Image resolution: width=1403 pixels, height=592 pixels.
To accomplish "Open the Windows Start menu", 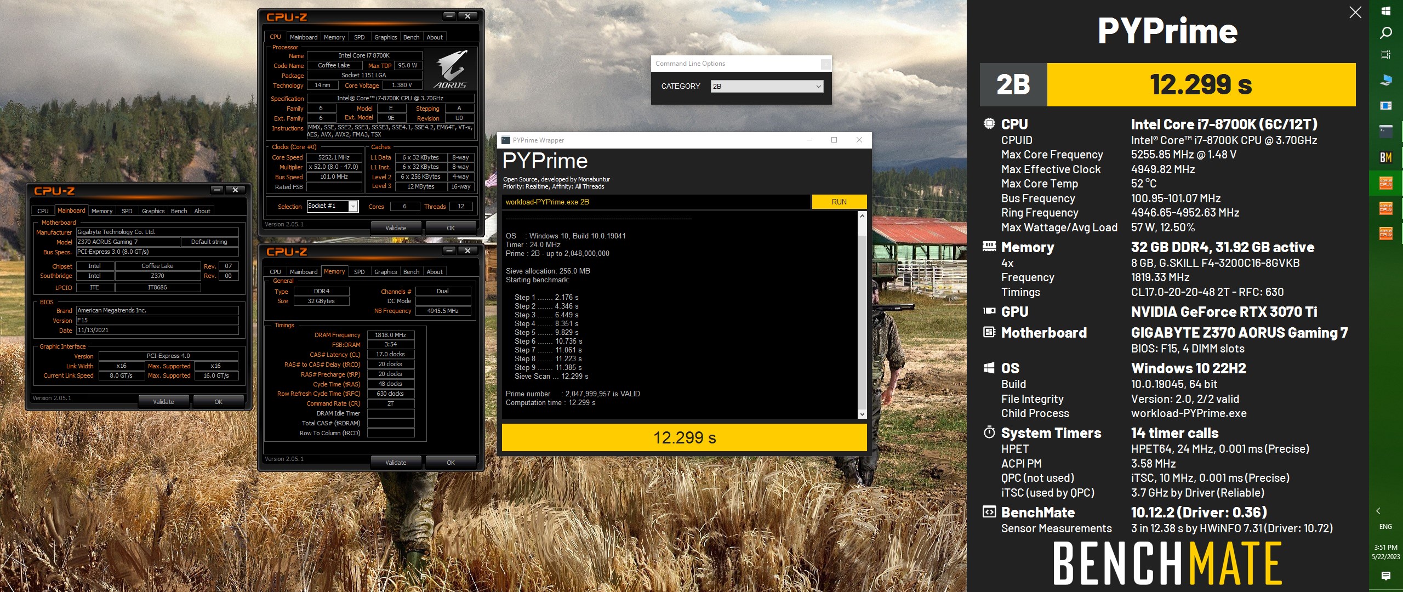I will [x=1385, y=11].
